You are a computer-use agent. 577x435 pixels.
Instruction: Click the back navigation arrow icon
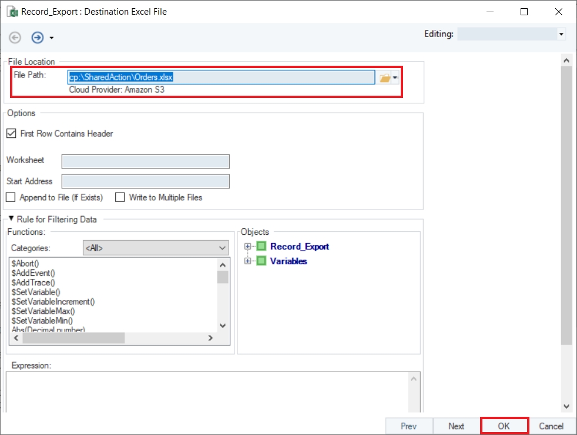click(15, 38)
